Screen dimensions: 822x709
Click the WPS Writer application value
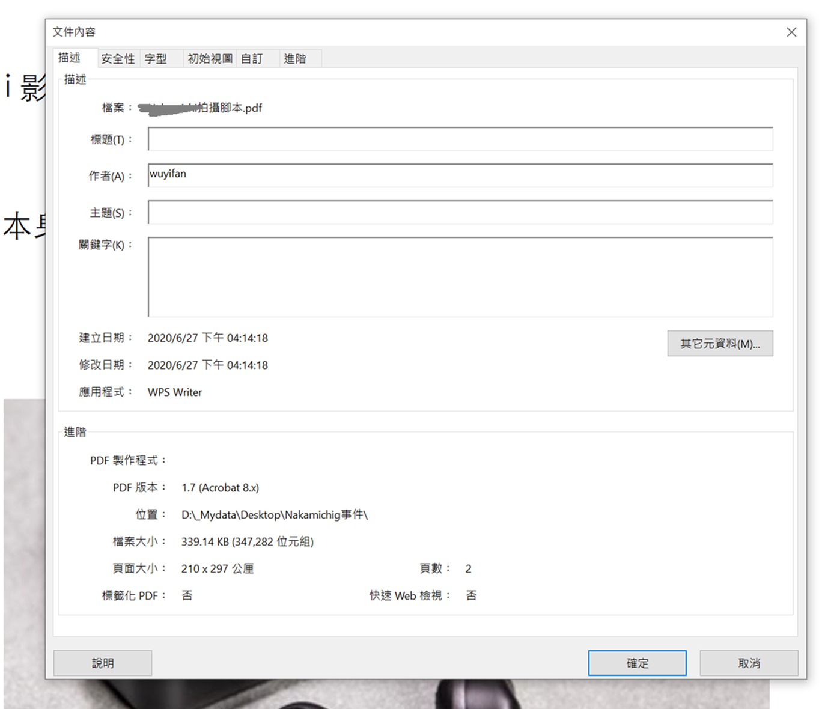(x=175, y=392)
